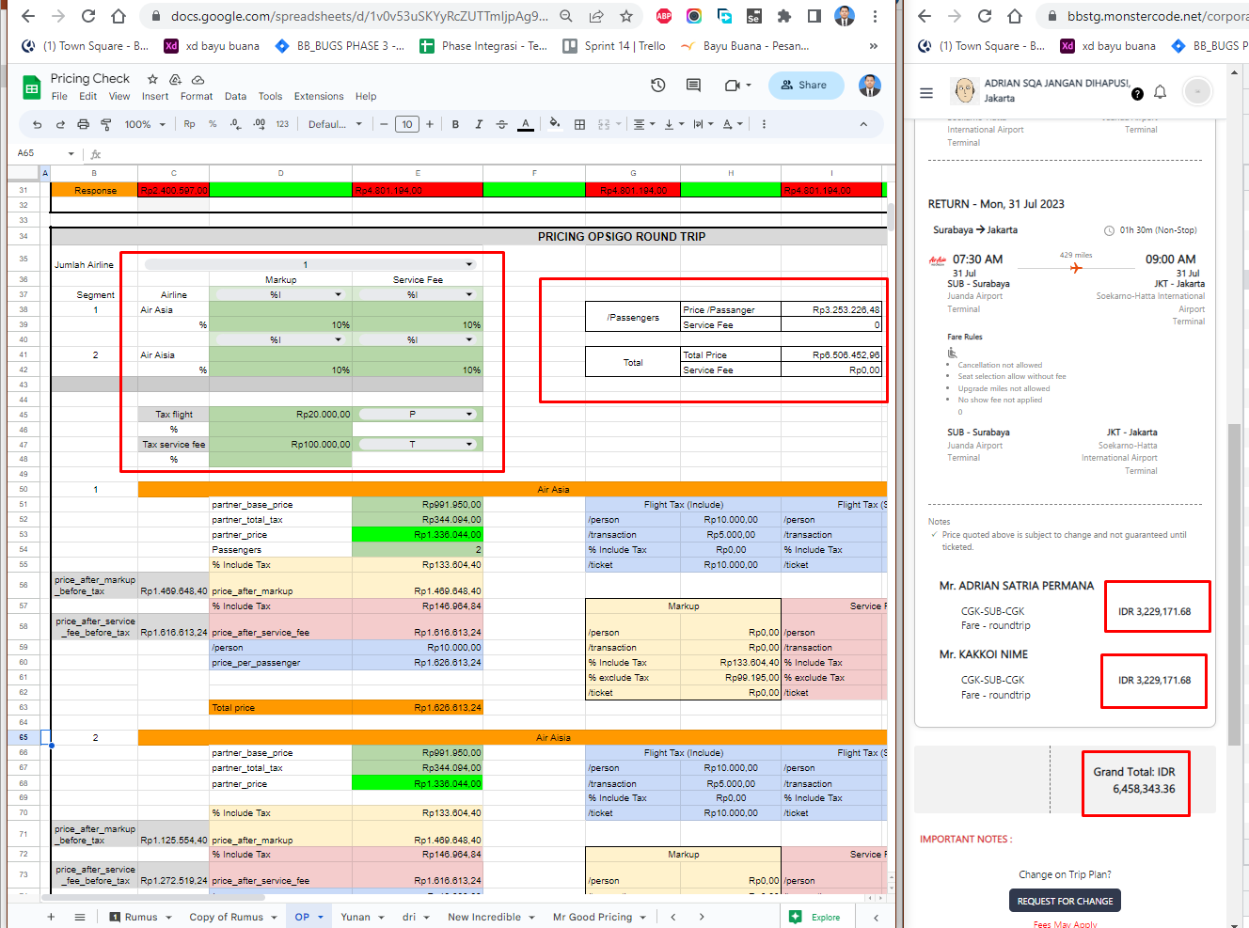Increase decimal places
The image size is (1249, 928).
259,124
